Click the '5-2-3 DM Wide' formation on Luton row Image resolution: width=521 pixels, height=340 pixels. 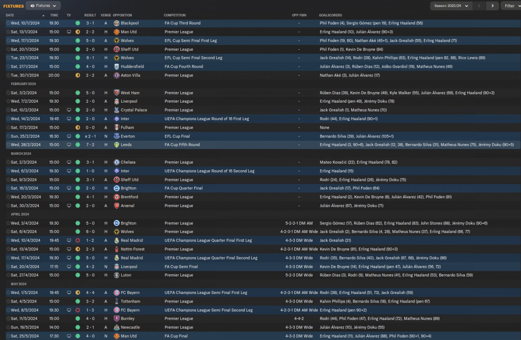pyautogui.click(x=299, y=275)
